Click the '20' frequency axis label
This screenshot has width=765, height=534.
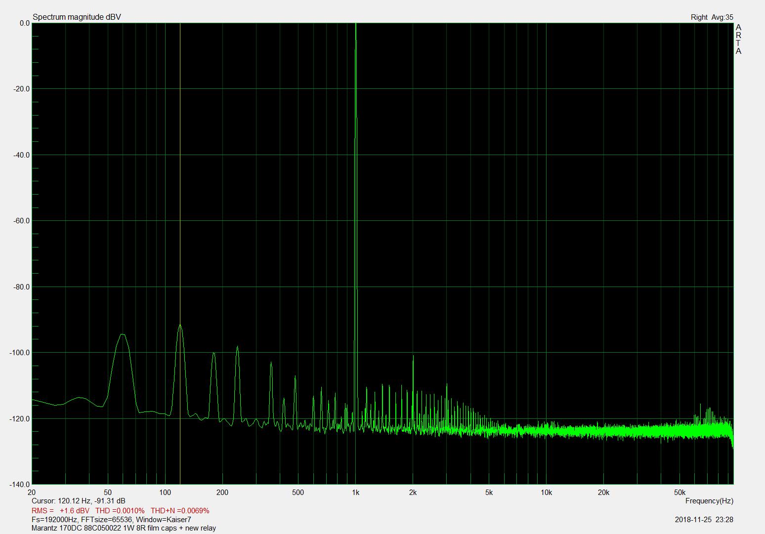pyautogui.click(x=32, y=493)
